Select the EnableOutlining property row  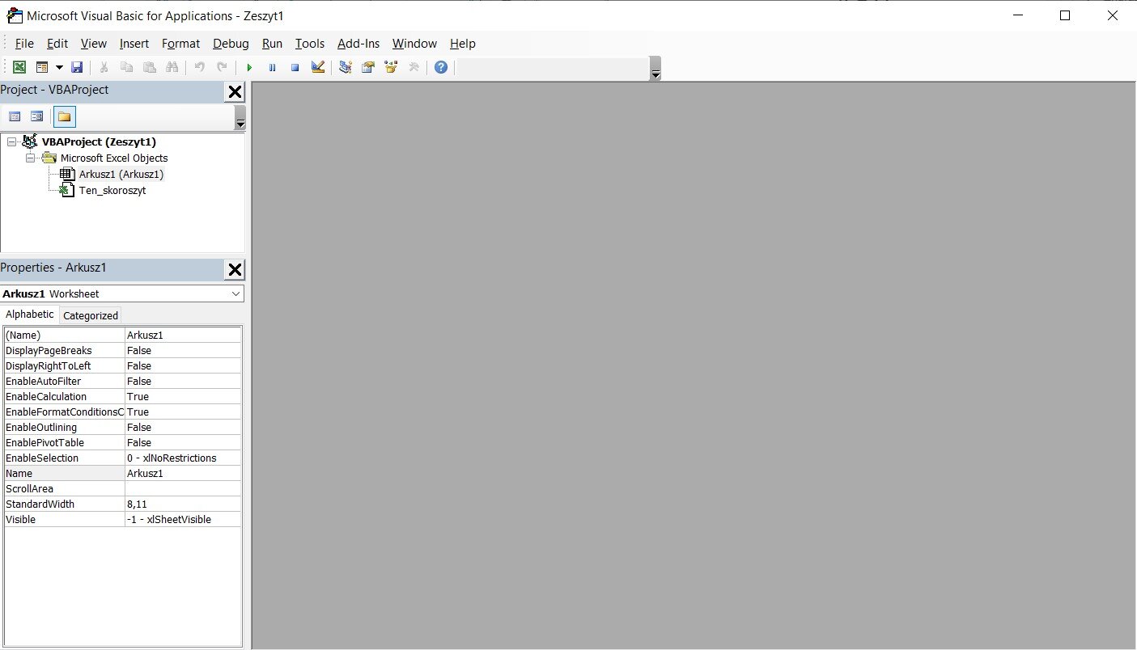122,427
